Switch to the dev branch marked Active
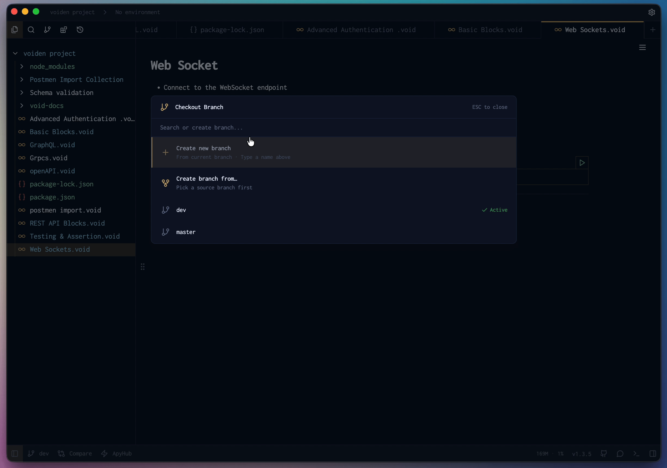667x468 pixels. (x=333, y=210)
